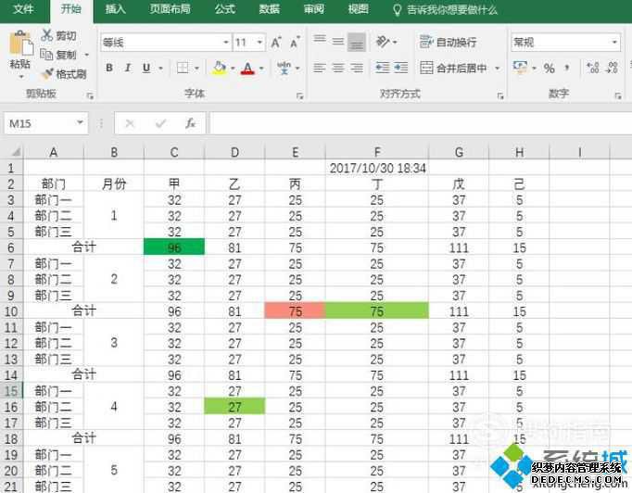Apply the fill color bucket
Viewport: 632px width, 493px height.
click(219, 69)
